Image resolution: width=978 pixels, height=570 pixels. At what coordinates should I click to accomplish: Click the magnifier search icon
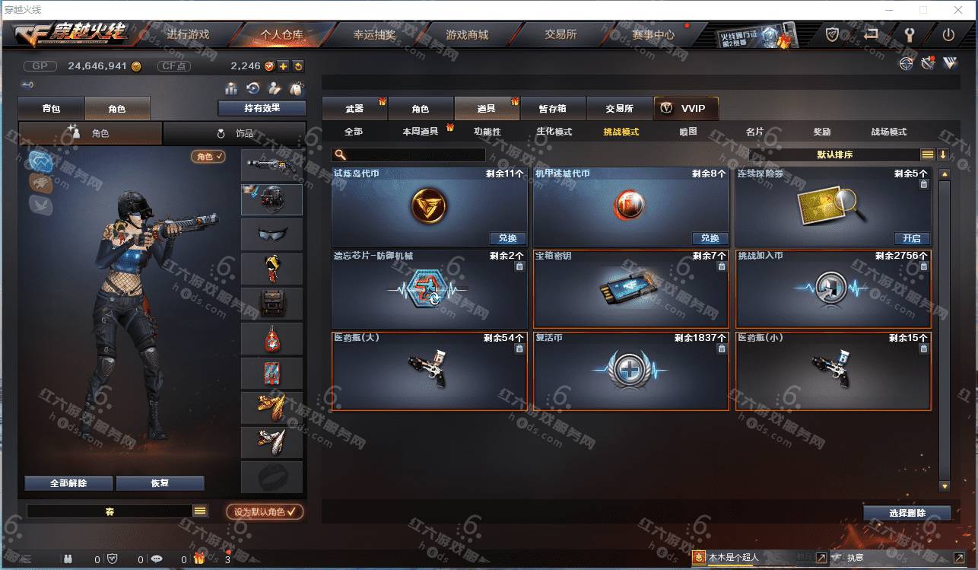pos(339,154)
